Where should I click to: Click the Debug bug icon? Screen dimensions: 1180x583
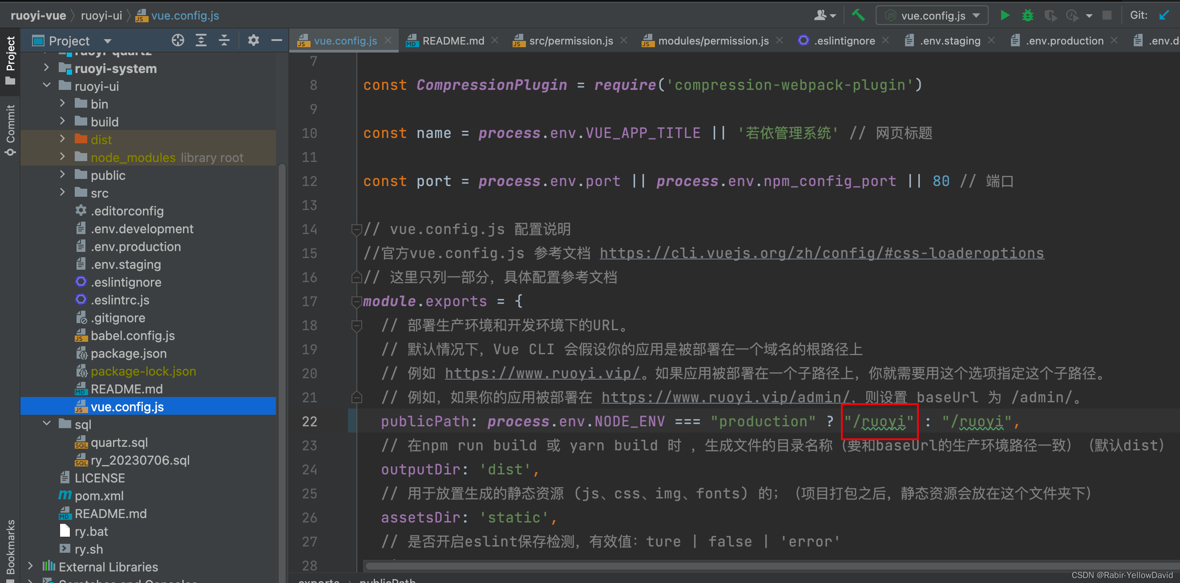click(x=1027, y=16)
